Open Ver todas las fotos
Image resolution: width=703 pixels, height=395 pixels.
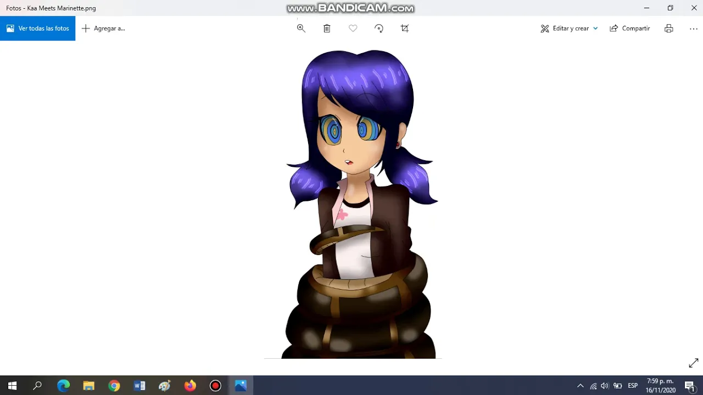(37, 29)
